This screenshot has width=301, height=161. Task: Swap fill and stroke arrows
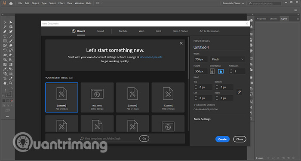12,88
